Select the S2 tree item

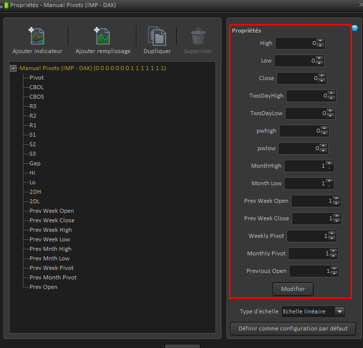pos(32,144)
